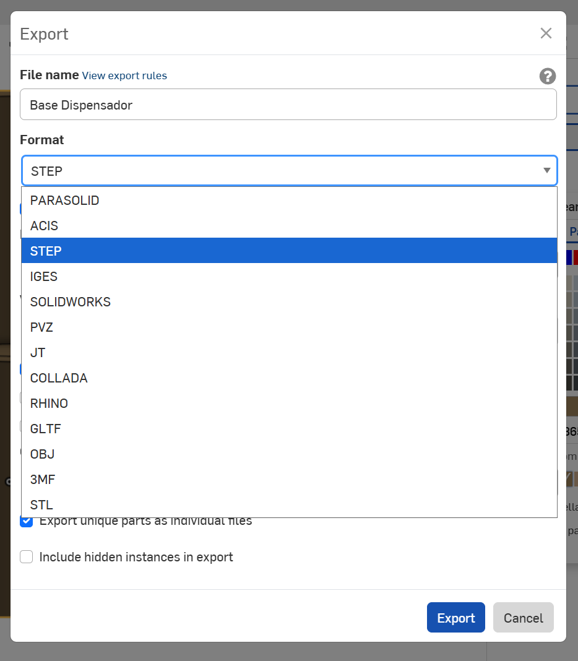Choose COLLADA format
Screen dimensions: 578x661
pyautogui.click(x=59, y=378)
